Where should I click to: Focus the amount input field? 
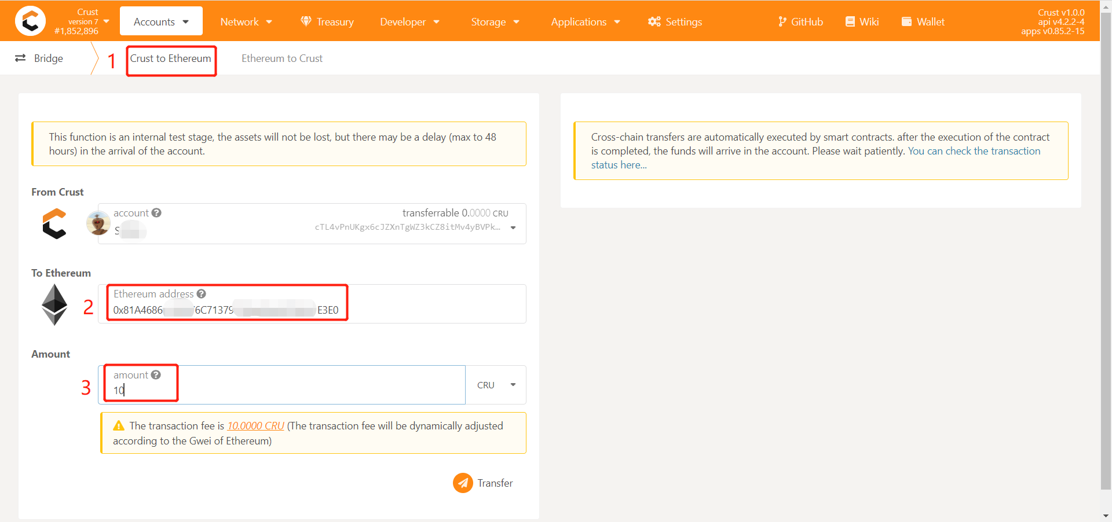point(282,385)
